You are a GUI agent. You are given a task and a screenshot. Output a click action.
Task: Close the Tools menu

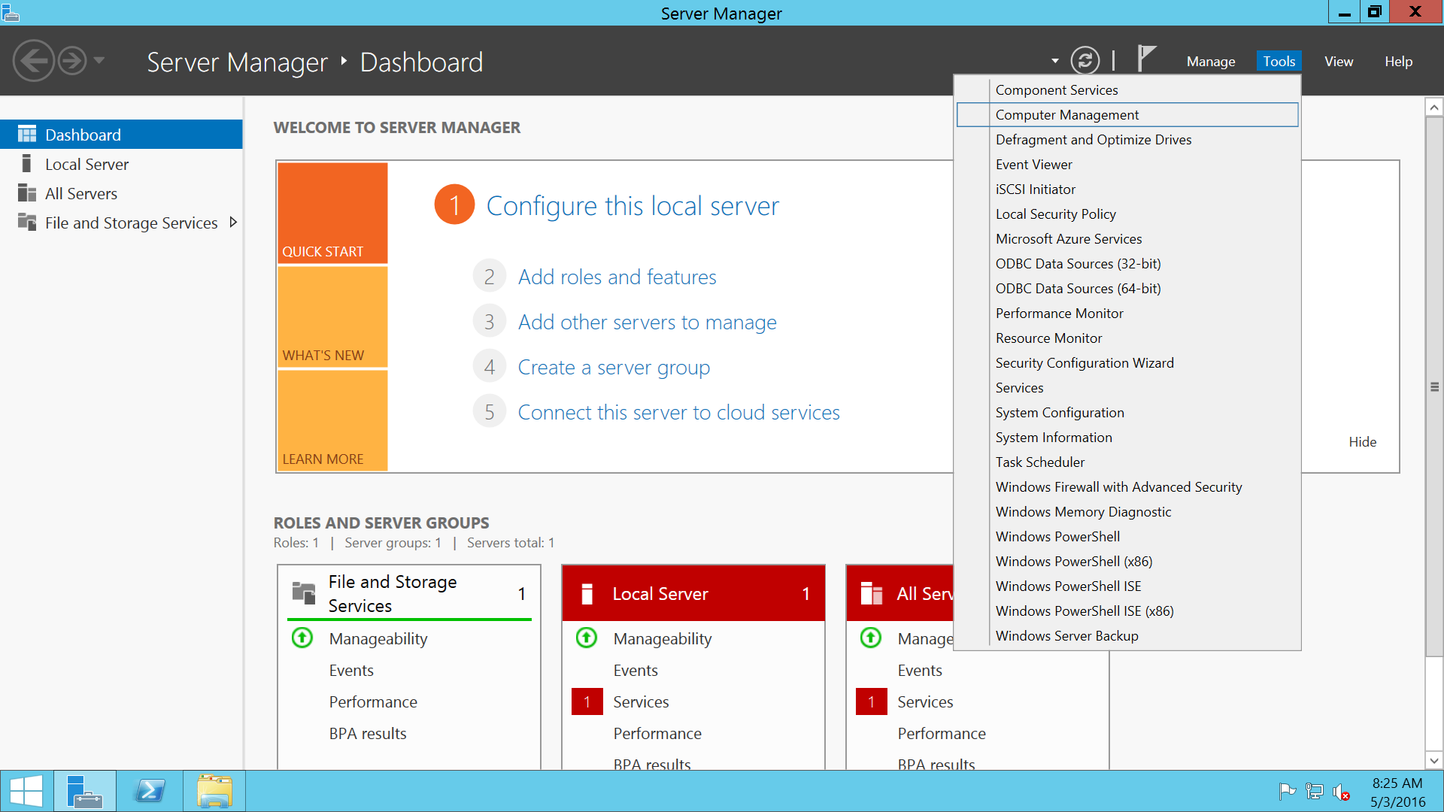pos(1279,62)
